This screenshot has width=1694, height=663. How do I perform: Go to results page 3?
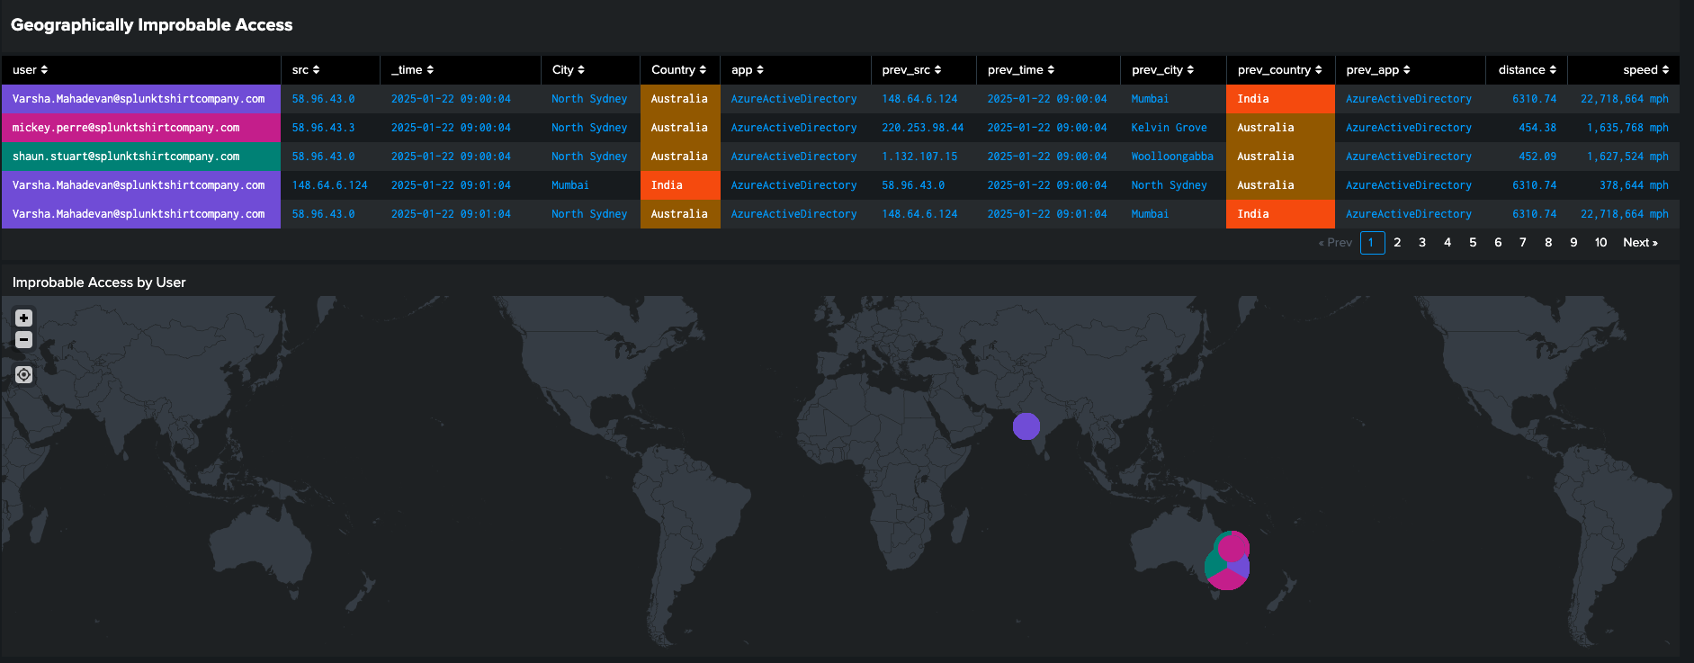tap(1422, 243)
